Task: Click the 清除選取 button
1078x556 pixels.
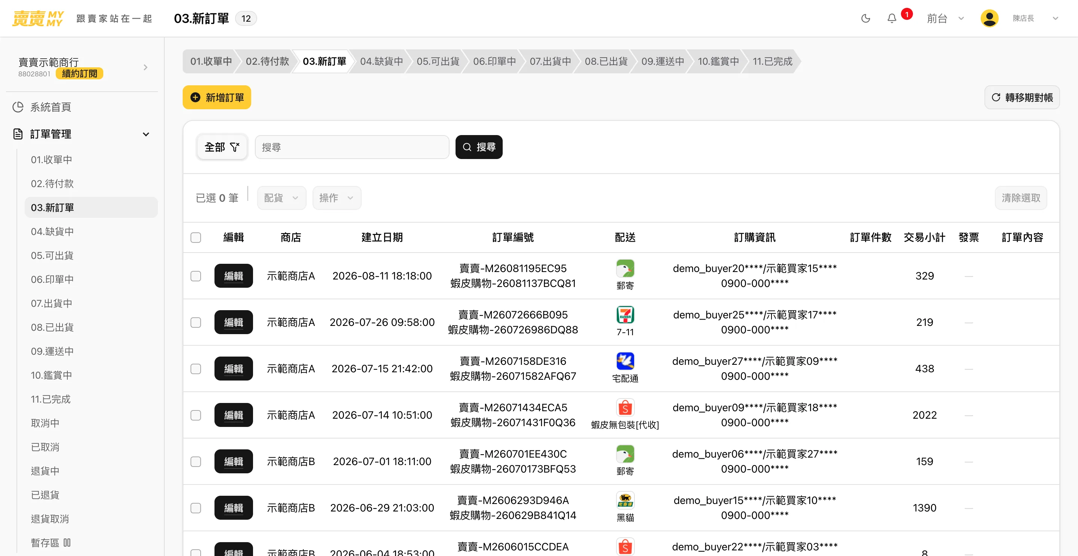Action: (x=1021, y=198)
